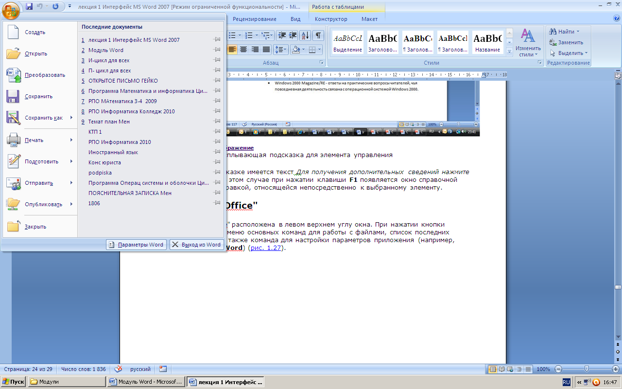Pin the 'podpiska' recent document
Viewport: 622px width, 389px height.
(217, 173)
